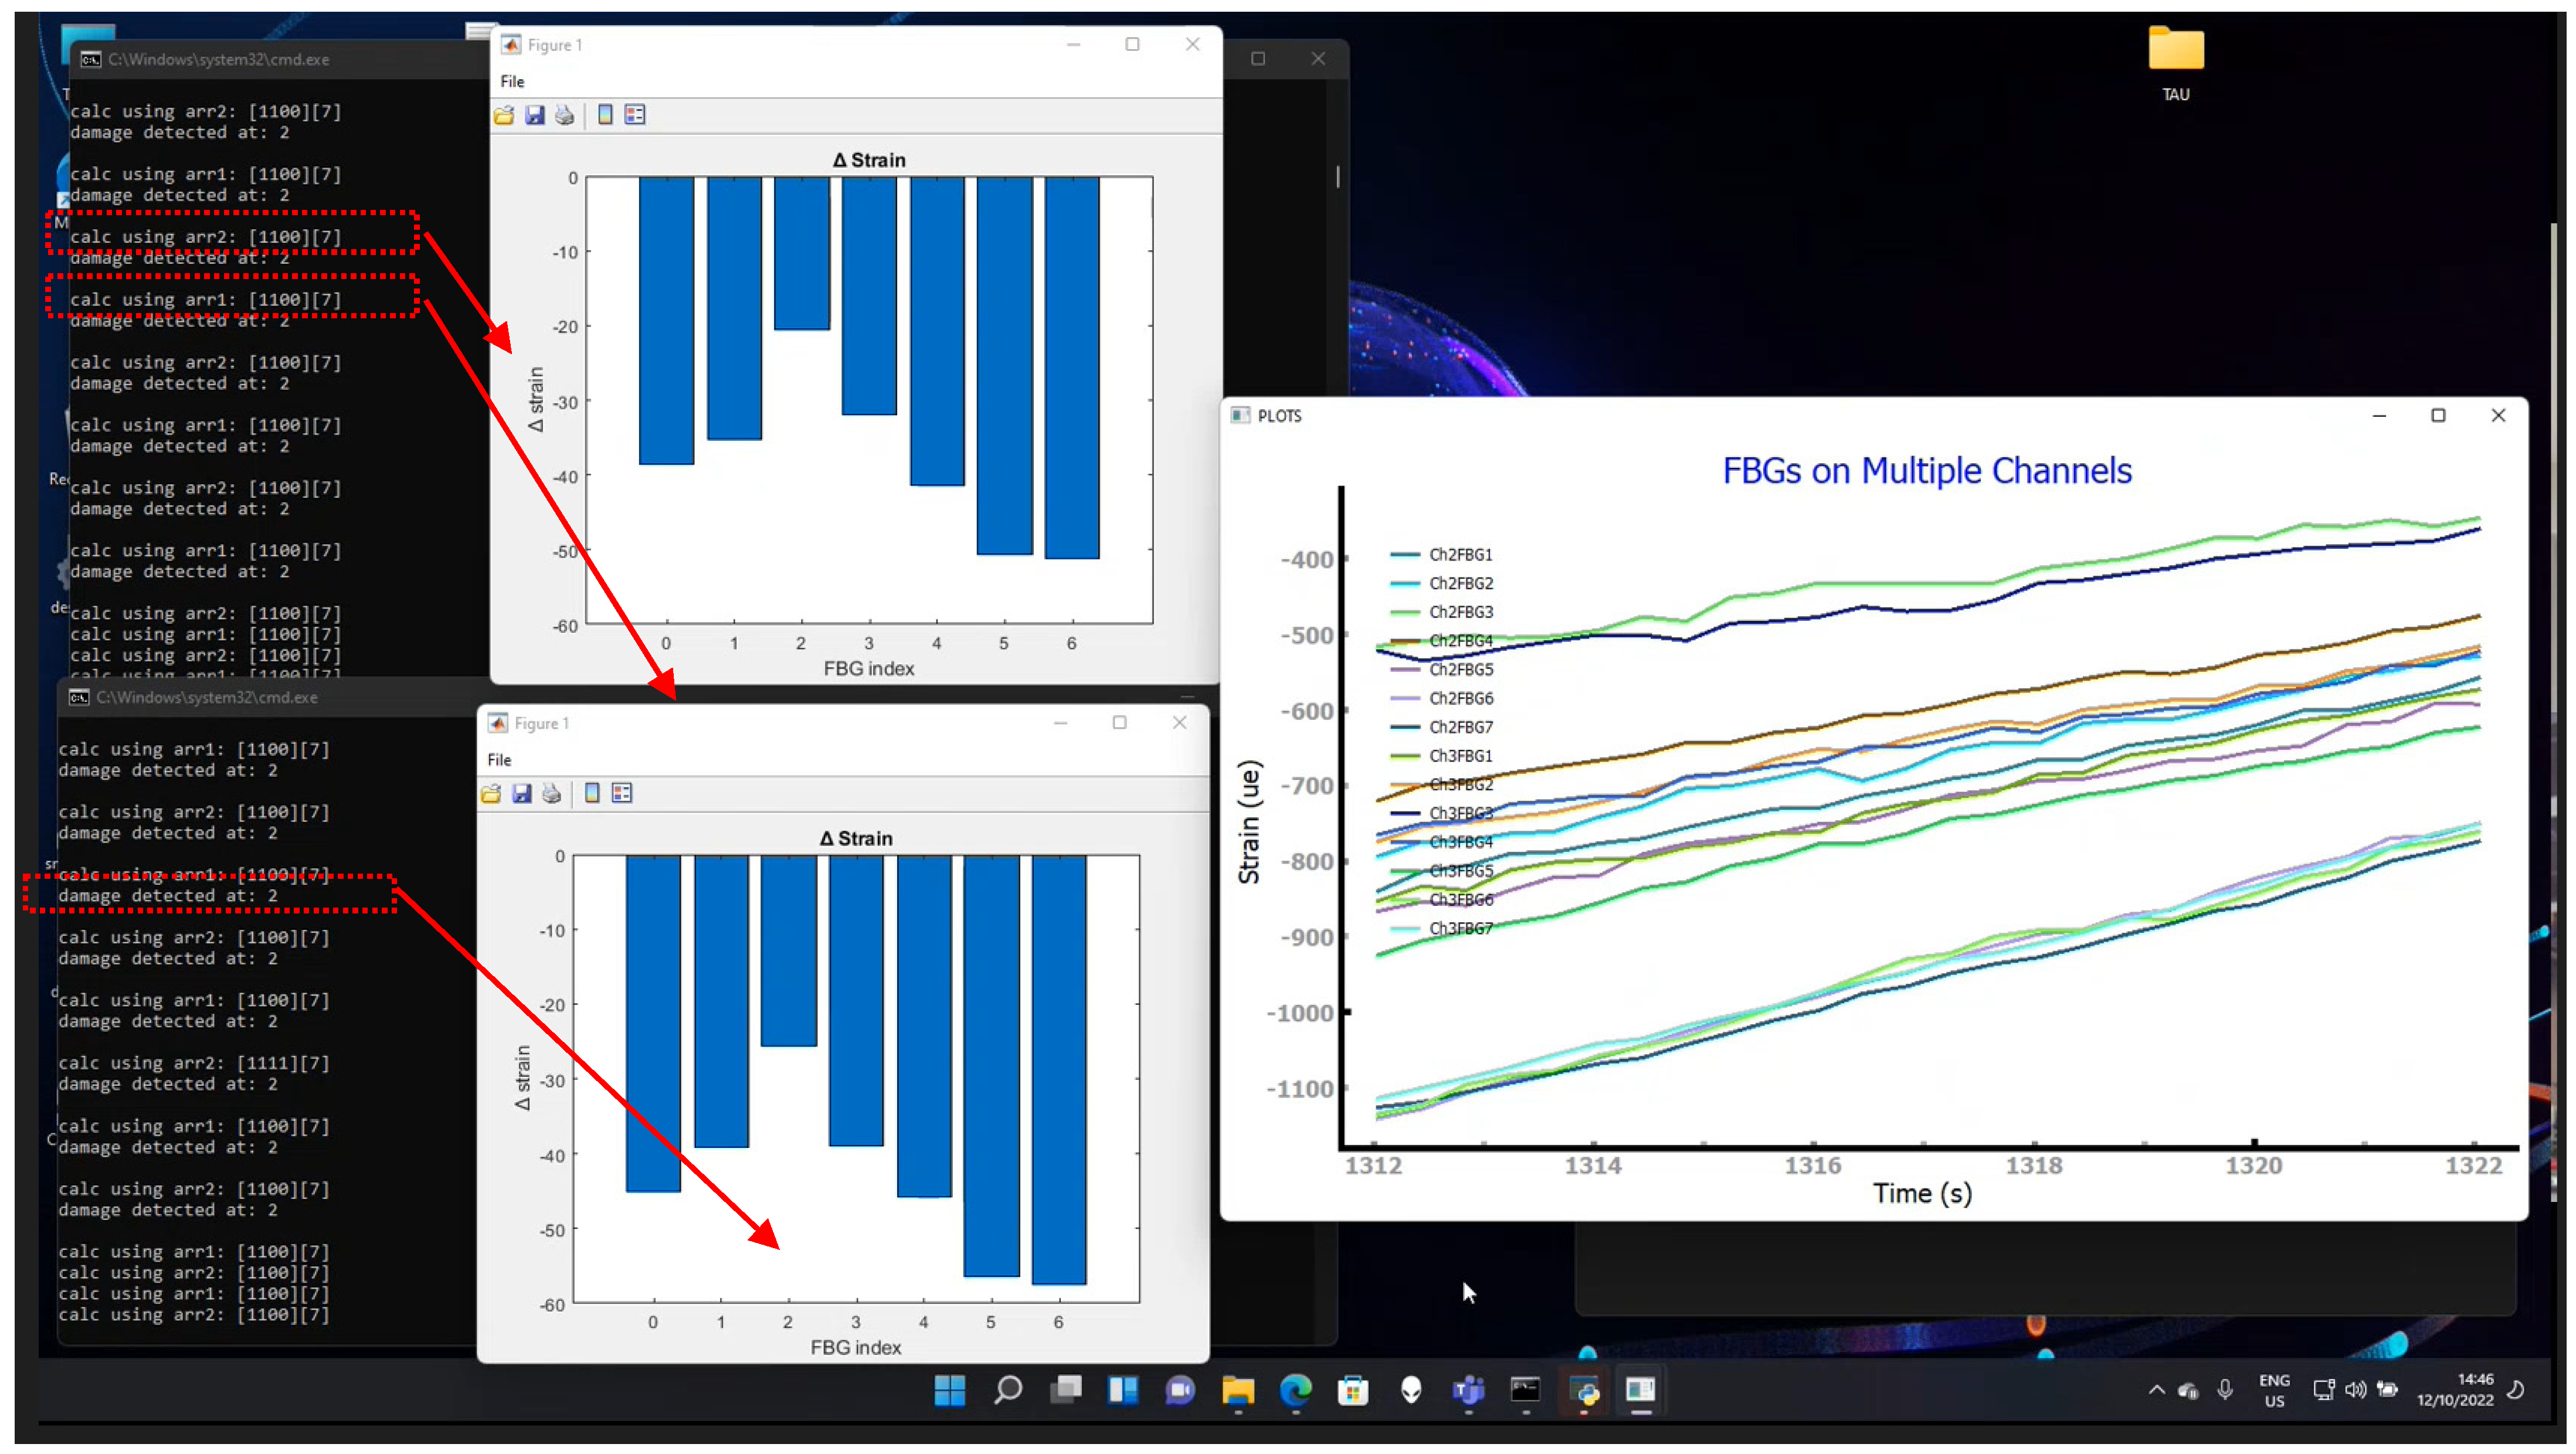Insert legend in lower Figure 1 window
The height and width of the screenshot is (1454, 2576).
coord(622,794)
